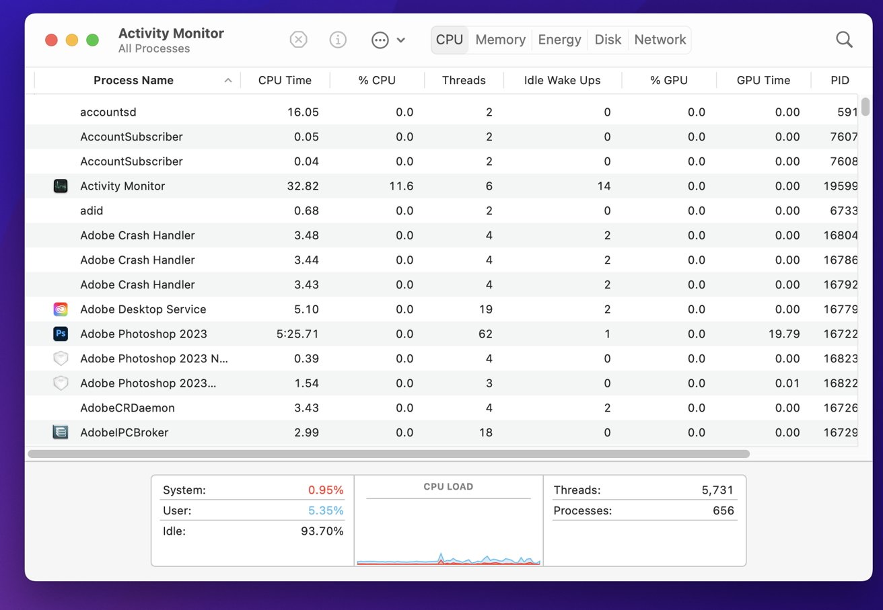Sort by Process Name column header
Viewport: 883px width, 610px height.
pyautogui.click(x=133, y=80)
